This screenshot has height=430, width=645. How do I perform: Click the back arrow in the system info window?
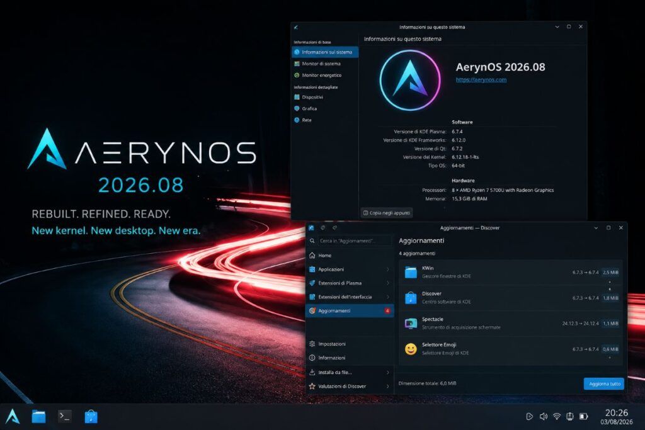point(296,27)
